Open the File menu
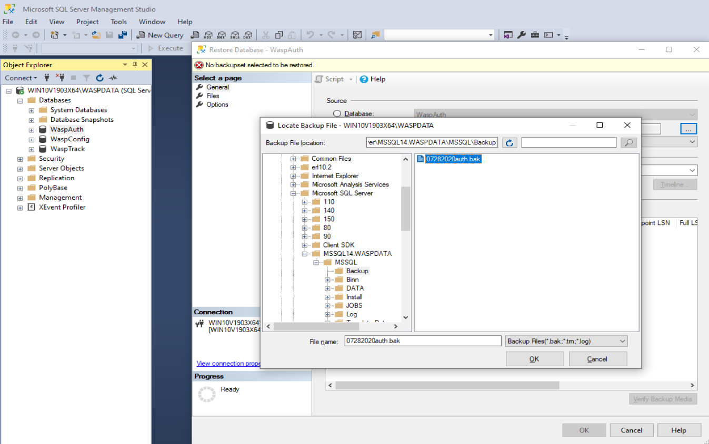709x444 pixels. (8, 22)
